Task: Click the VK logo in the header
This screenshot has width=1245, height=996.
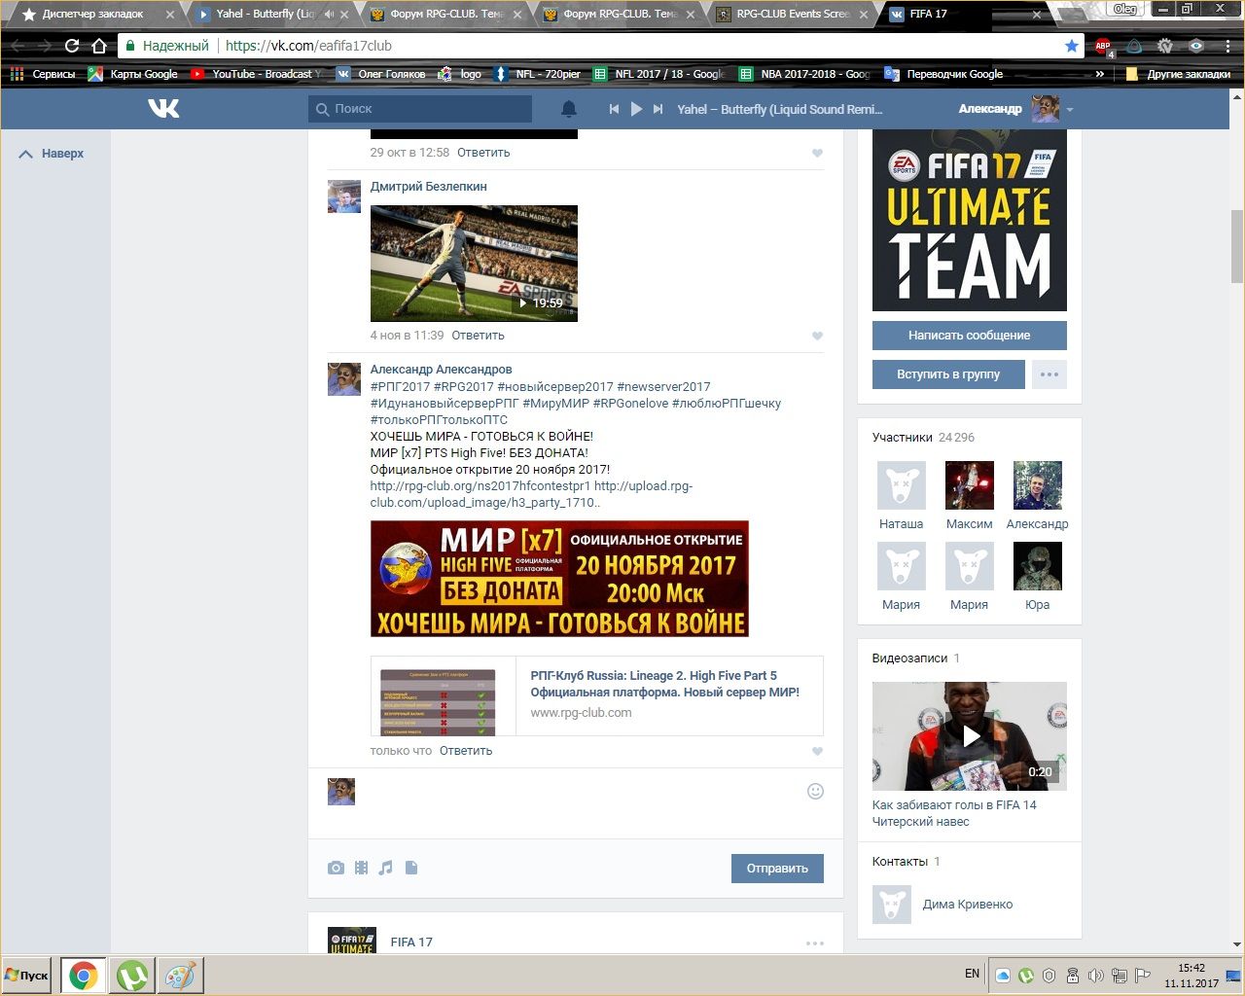Action: pos(163,108)
